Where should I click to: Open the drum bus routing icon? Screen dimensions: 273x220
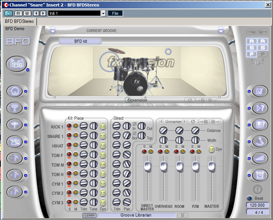coord(15,141)
